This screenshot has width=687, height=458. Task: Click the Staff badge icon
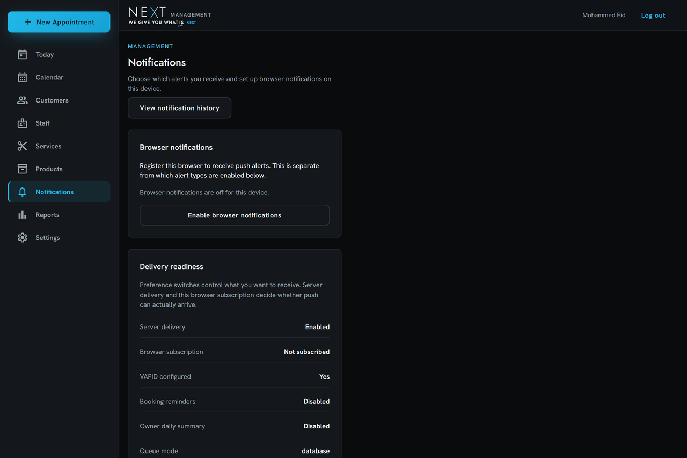[x=22, y=123]
